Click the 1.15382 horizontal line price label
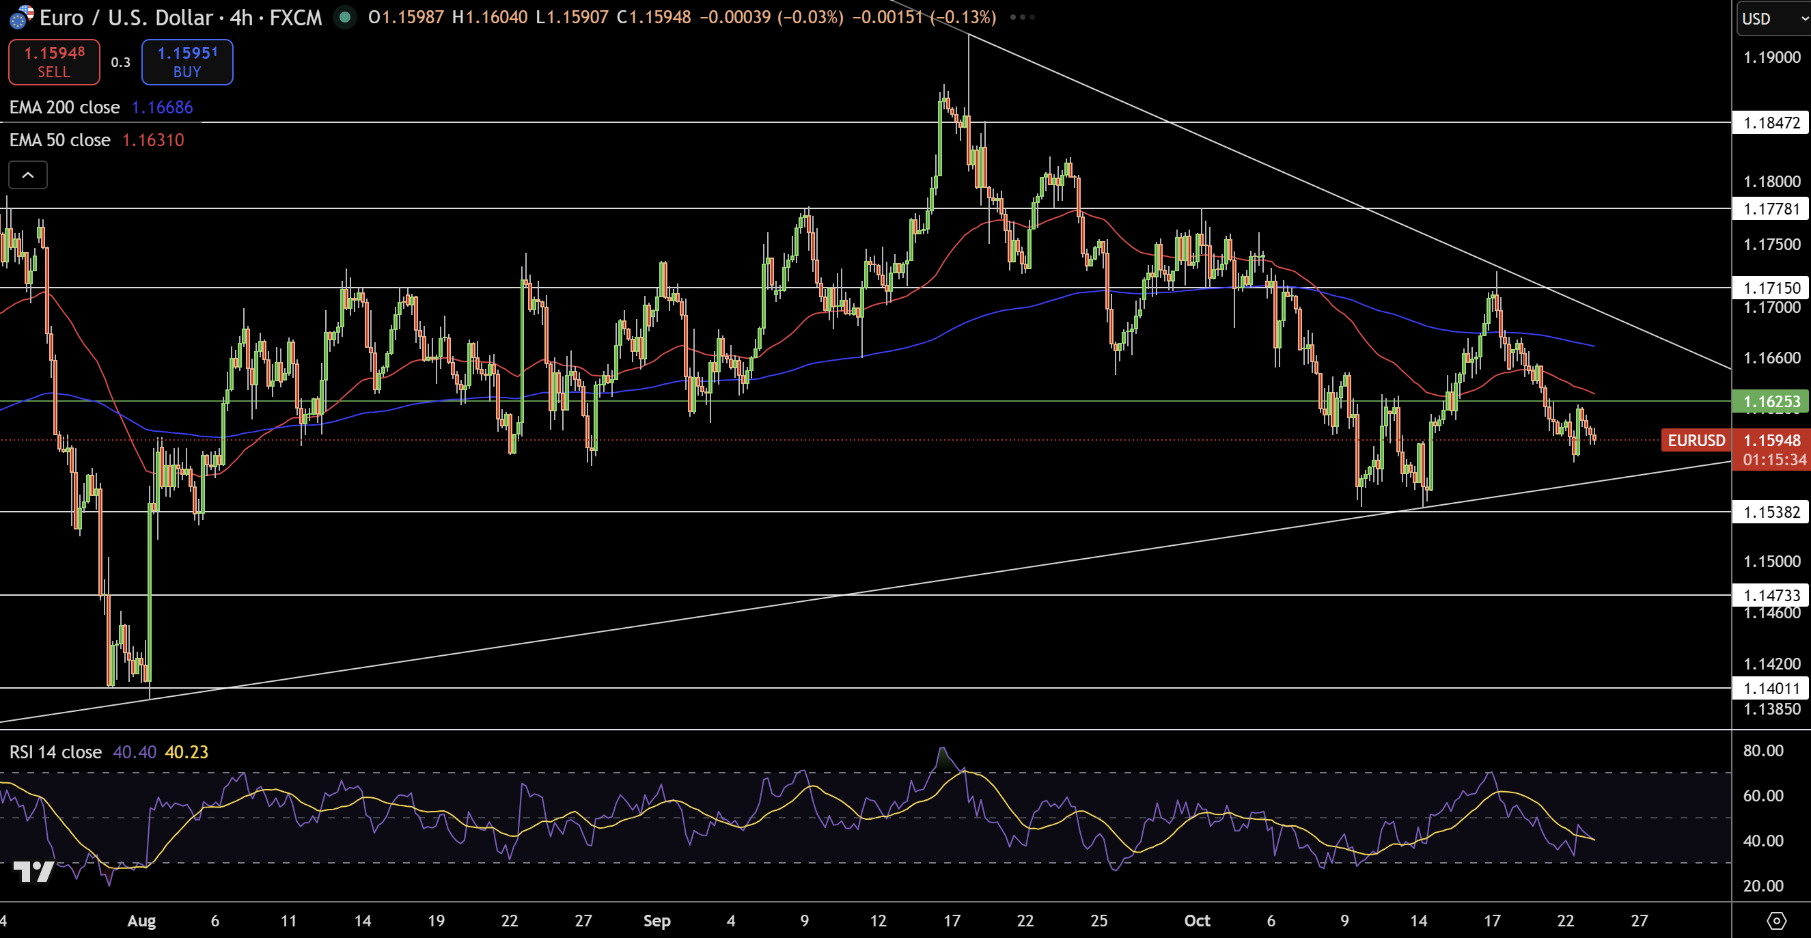Image resolution: width=1811 pixels, height=938 pixels. [1771, 512]
